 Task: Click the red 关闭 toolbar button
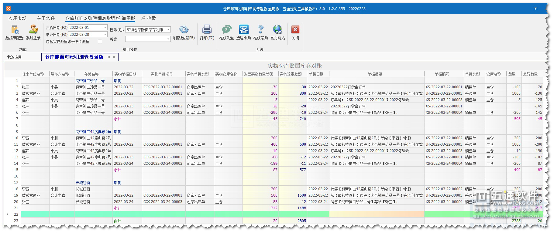click(295, 33)
